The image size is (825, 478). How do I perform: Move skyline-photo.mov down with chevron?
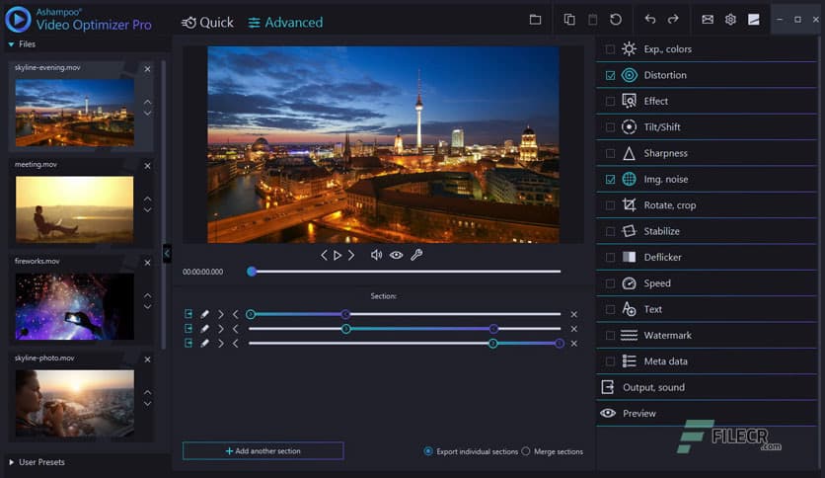[x=148, y=404]
